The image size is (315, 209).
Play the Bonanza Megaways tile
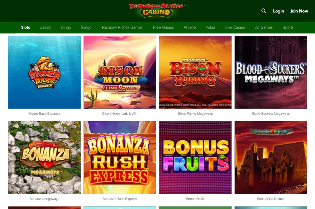[44, 157]
